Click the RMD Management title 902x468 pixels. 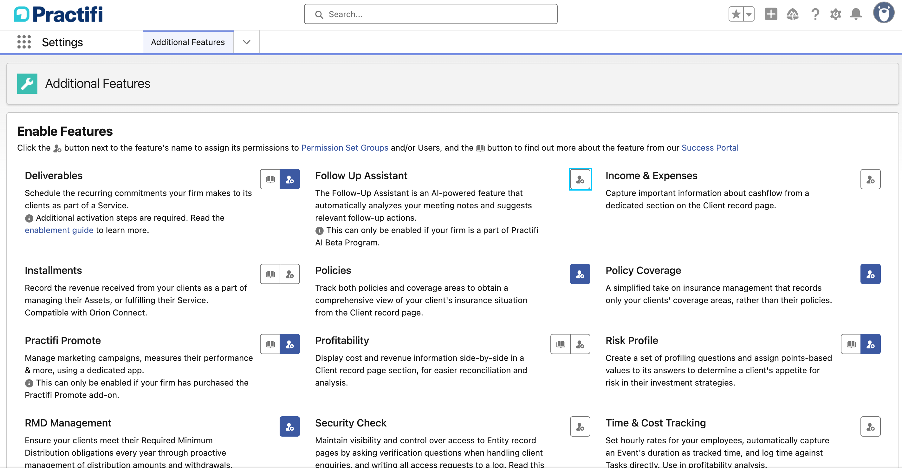(68, 423)
